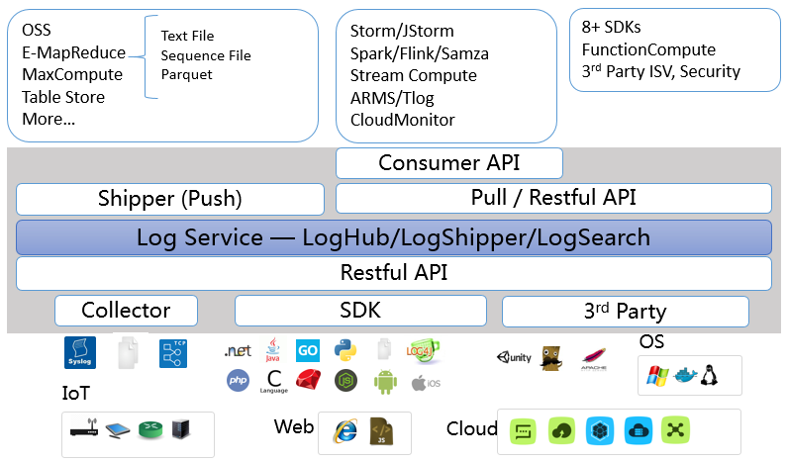The width and height of the screenshot is (787, 461).
Task: Click the tablet device icon in IoT
Action: tap(118, 430)
